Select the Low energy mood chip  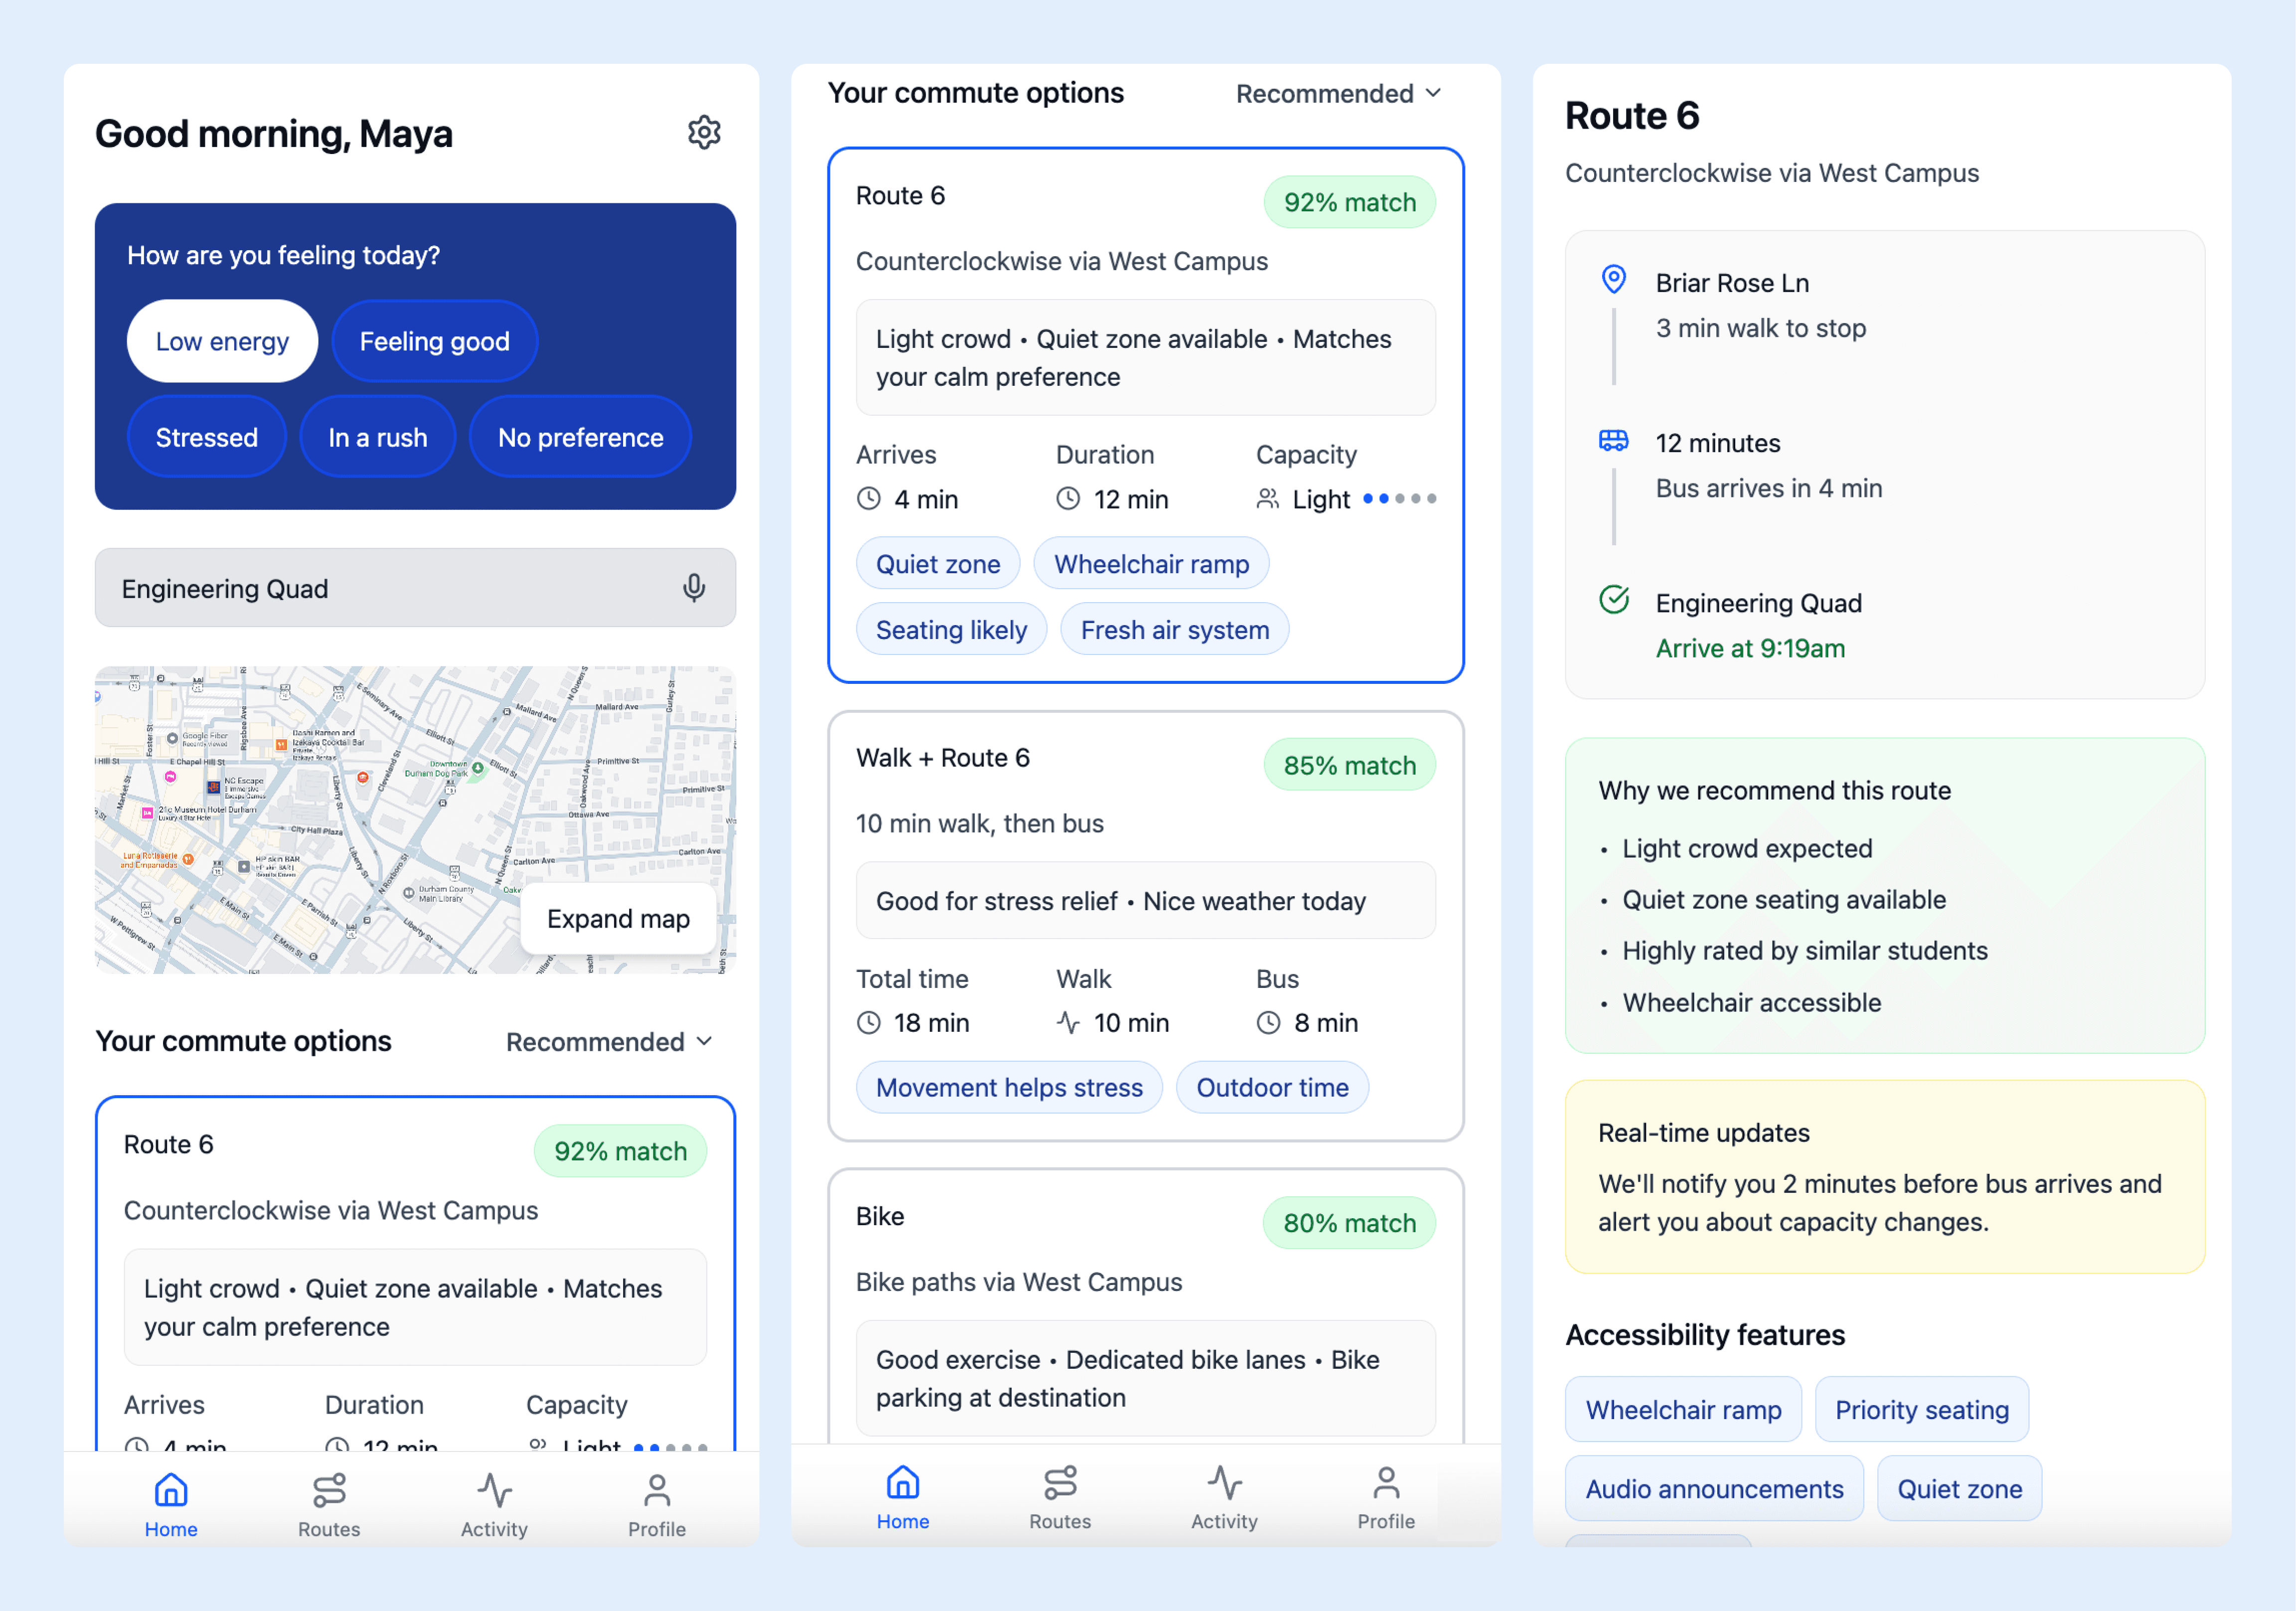(x=222, y=341)
